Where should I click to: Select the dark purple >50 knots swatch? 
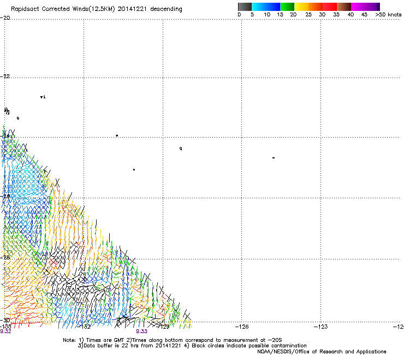click(378, 7)
